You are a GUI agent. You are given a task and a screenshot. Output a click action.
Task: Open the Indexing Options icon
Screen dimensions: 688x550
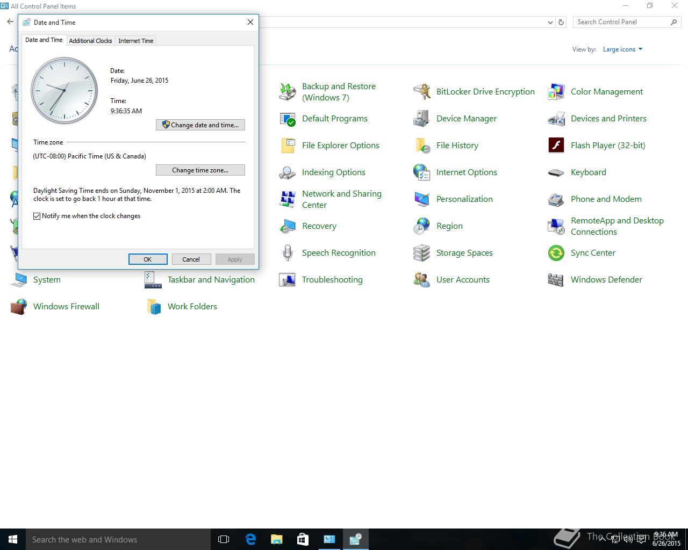coord(288,172)
